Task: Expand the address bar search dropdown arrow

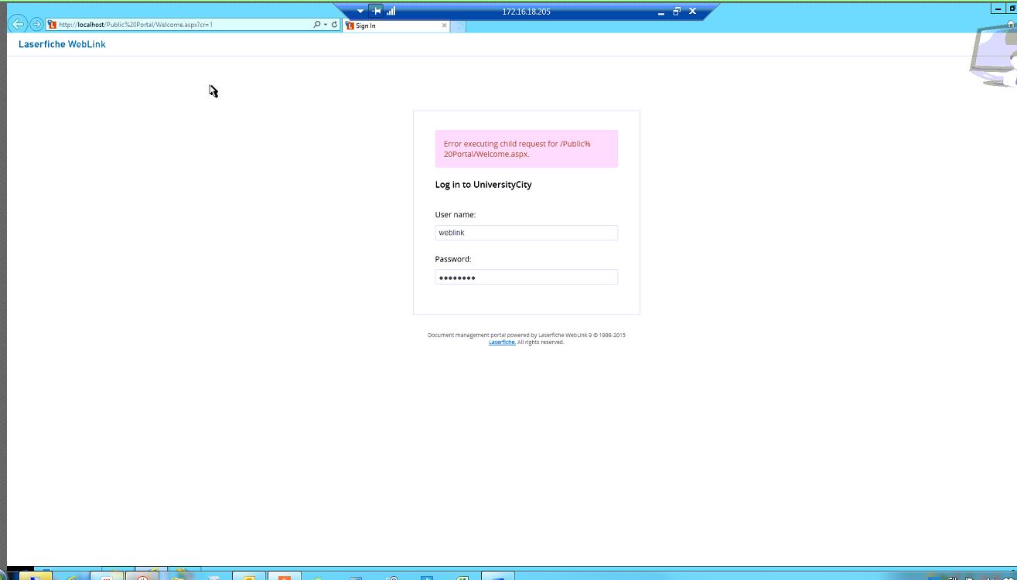Action: tap(325, 25)
